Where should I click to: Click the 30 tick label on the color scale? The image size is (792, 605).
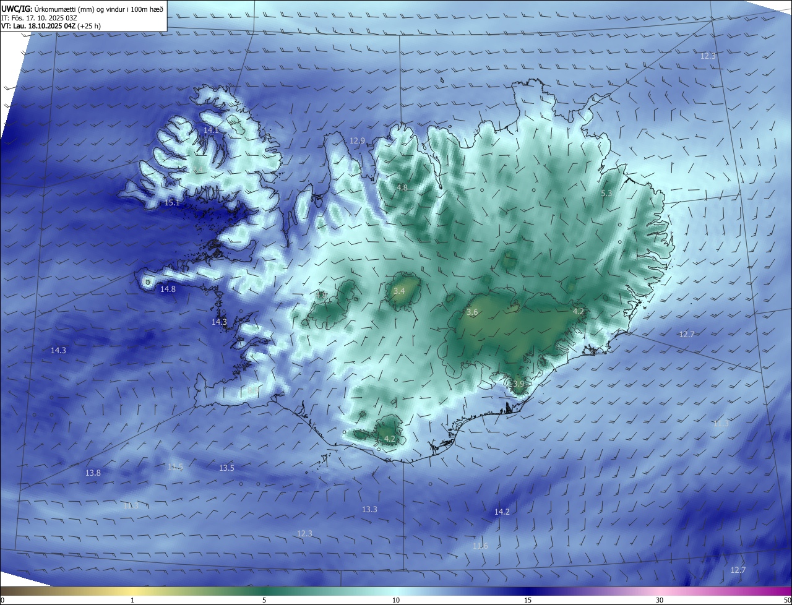point(660,601)
